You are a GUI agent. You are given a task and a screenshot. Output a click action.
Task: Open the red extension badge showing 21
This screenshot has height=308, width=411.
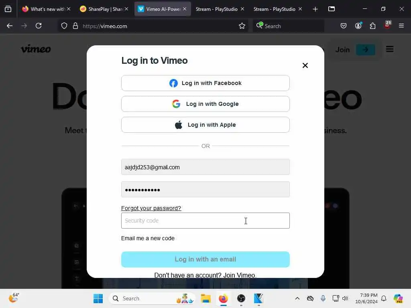click(387, 25)
